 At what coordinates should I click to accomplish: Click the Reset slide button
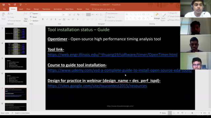click(x=34, y=17)
